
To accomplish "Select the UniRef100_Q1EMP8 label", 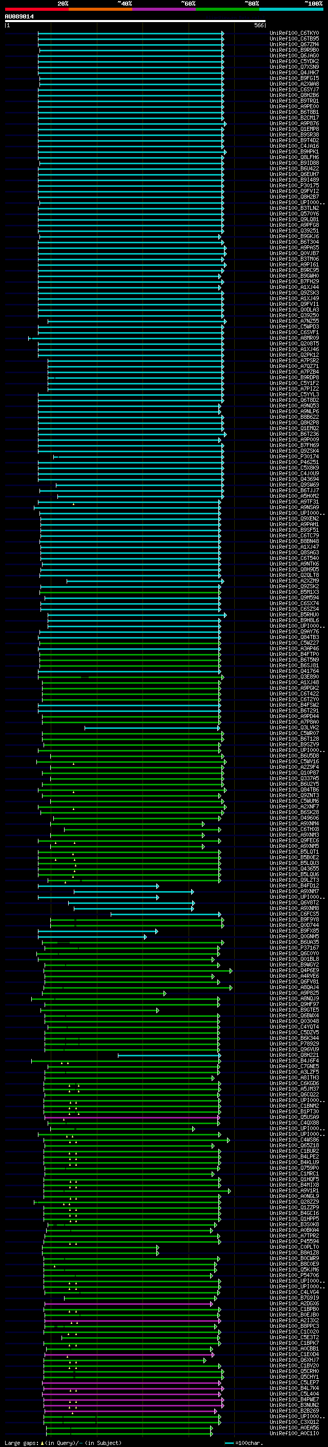I will pyautogui.click(x=294, y=129).
